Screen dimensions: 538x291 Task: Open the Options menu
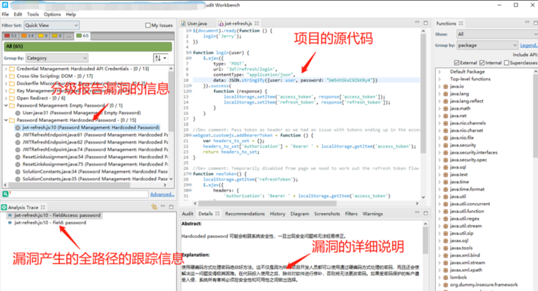(x=52, y=14)
